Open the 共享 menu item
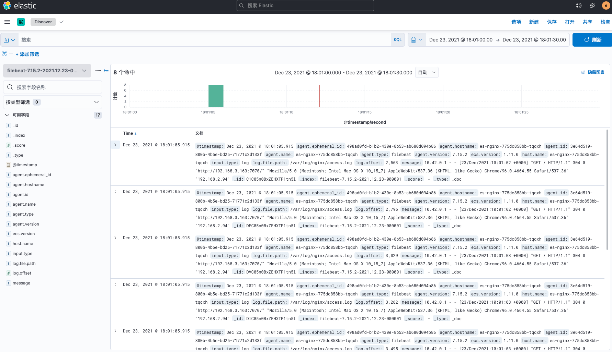 (x=587, y=22)
